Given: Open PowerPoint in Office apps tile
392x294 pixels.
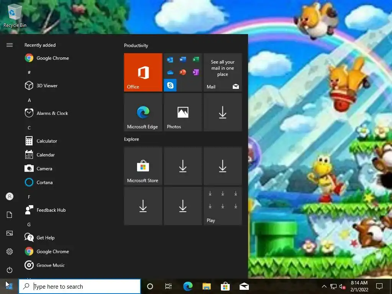Looking at the screenshot, I should point(183,72).
